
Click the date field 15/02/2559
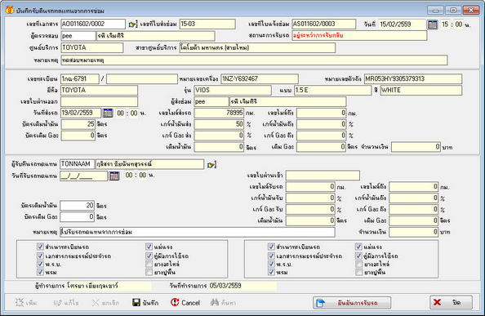pyautogui.click(x=402, y=24)
